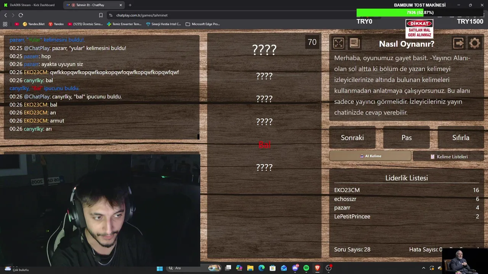Launch Microsoft 365 from the taskbar
The image size is (488, 274).
click(239, 268)
